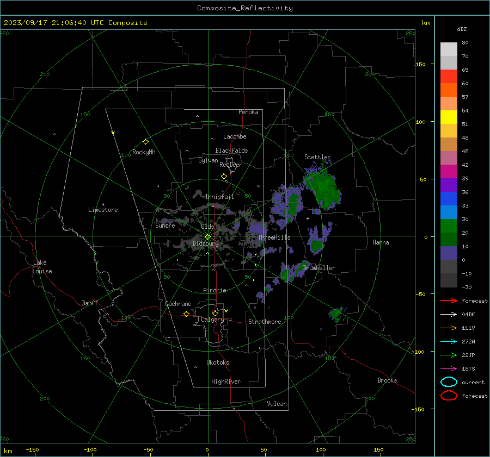Click the Composite_Reflectivity title
Viewport: 490px width, 457px height.
tap(245, 8)
